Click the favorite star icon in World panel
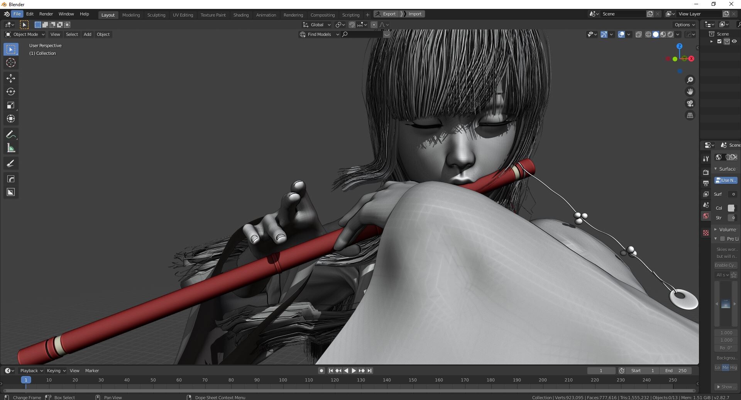Screen dimensions: 741x400 [x=734, y=275]
